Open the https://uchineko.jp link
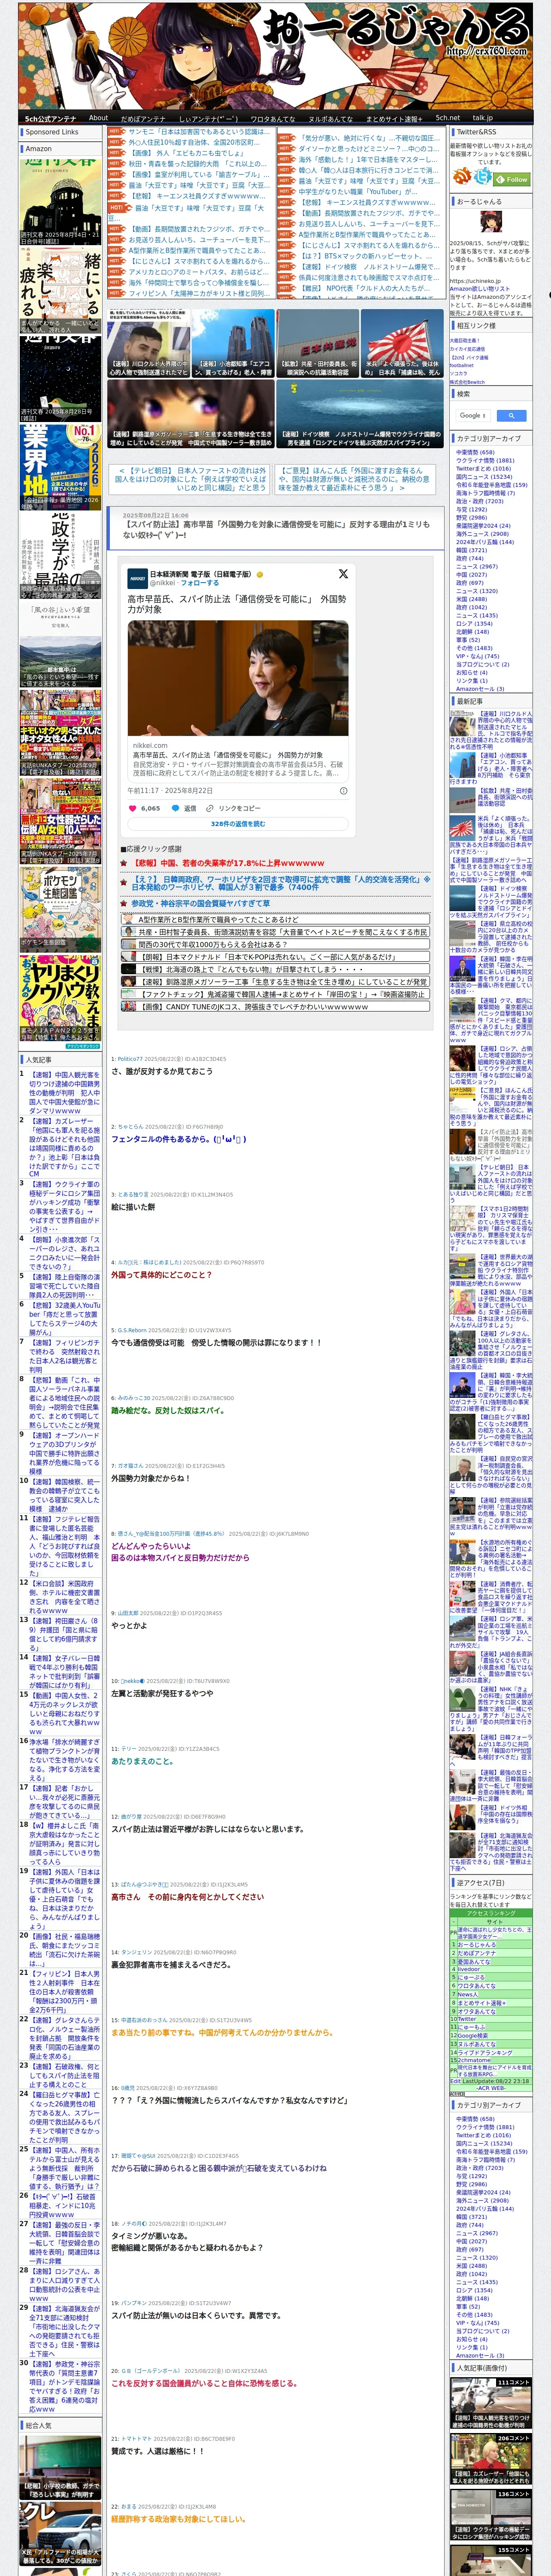This screenshot has height=2576, width=551. (x=474, y=281)
